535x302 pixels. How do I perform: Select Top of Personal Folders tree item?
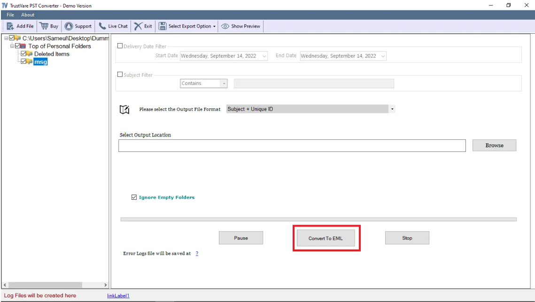[60, 46]
